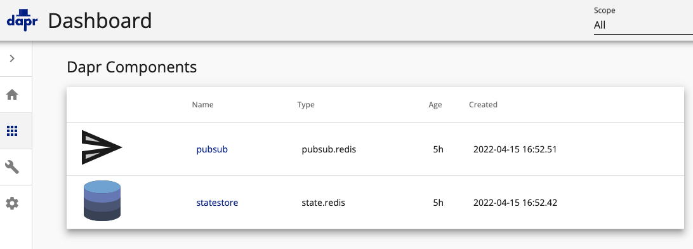
Task: Click created time 2022-04-15 16:52.42
Action: (515, 203)
